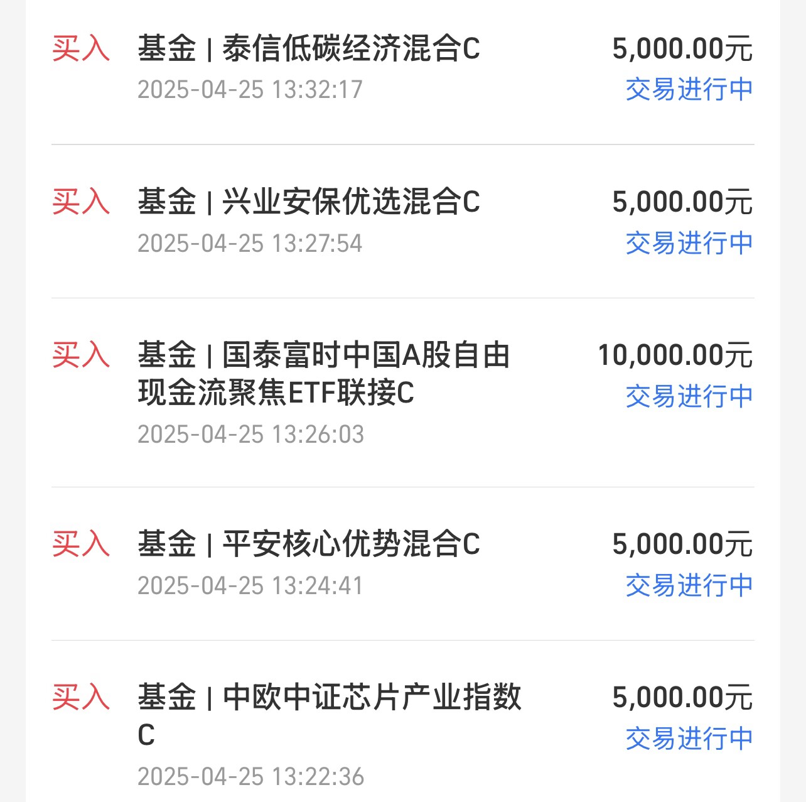806x802 pixels.
Task: Select 买入 label of 国泰富时 order
Action: click(x=81, y=355)
